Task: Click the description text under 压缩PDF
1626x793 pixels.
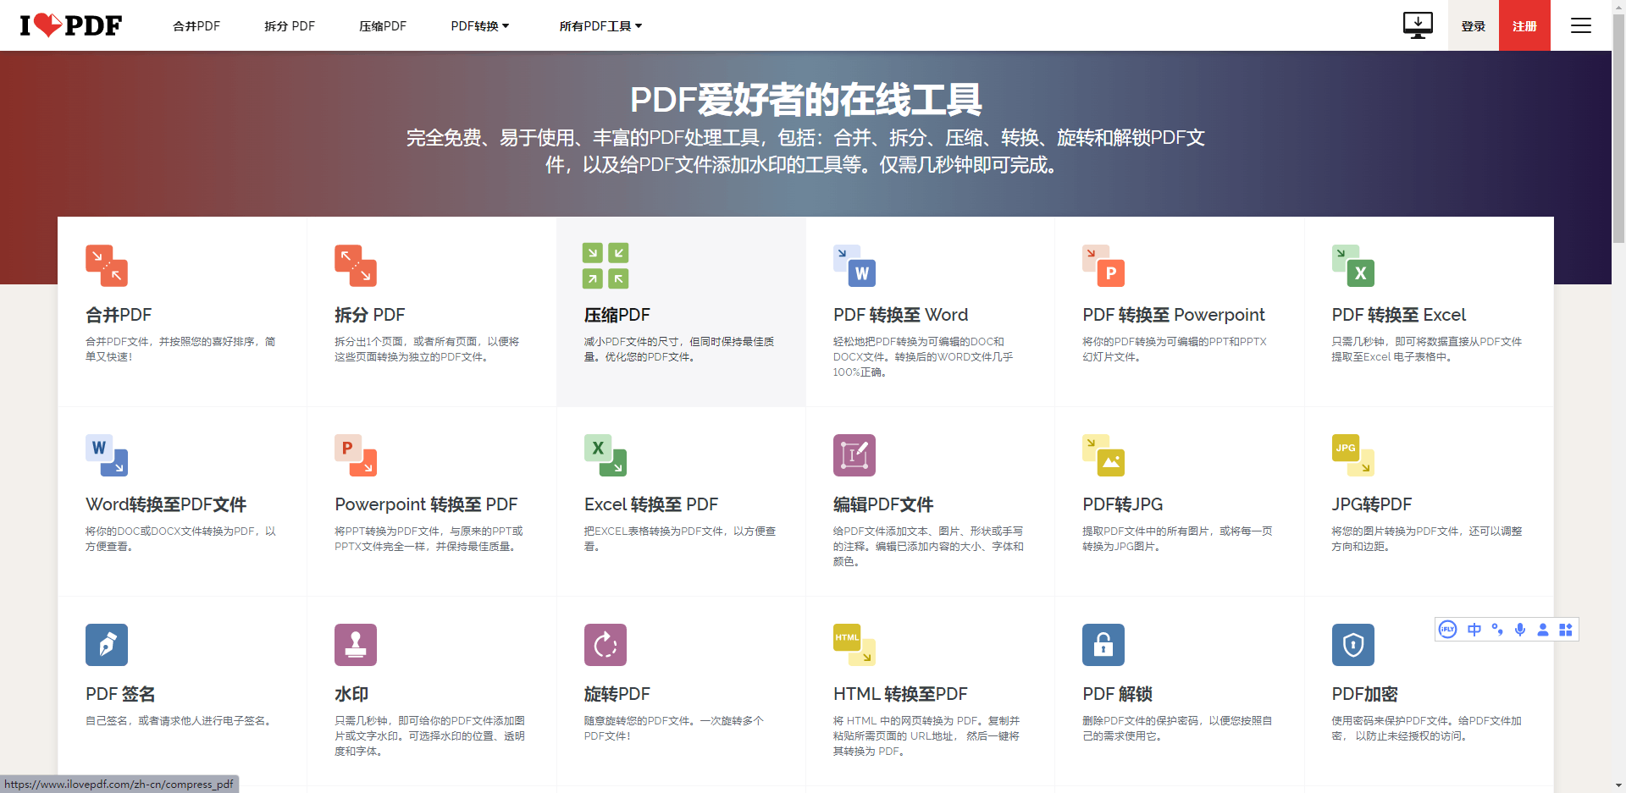Action: click(x=679, y=350)
